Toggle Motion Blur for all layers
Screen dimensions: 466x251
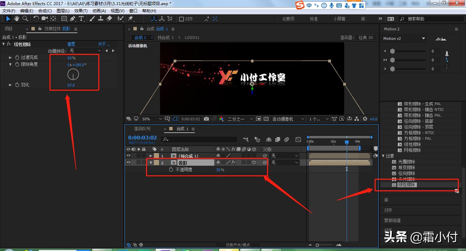(287, 139)
